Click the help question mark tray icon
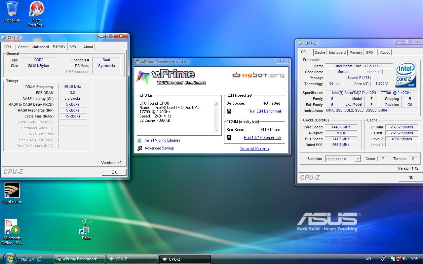Screen dimensions: 423x264 [383, 259]
